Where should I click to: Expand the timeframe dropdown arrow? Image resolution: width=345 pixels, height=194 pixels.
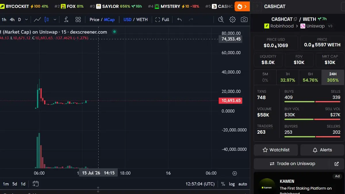(x=26, y=20)
